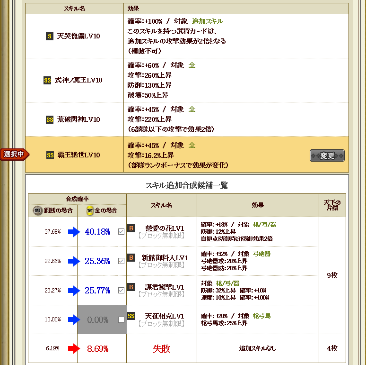Click the スキル追加合成候補一覧 heading
This screenshot has height=365, width=366.
point(186,185)
